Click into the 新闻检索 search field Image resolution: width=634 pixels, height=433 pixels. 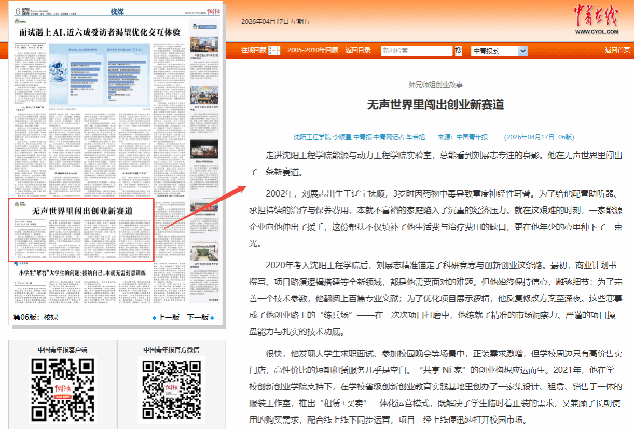pyautogui.click(x=417, y=51)
